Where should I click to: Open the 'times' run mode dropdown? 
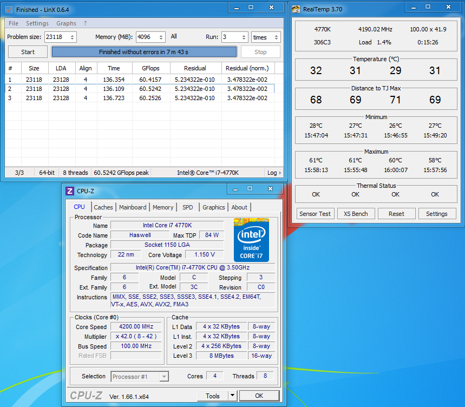pos(265,37)
